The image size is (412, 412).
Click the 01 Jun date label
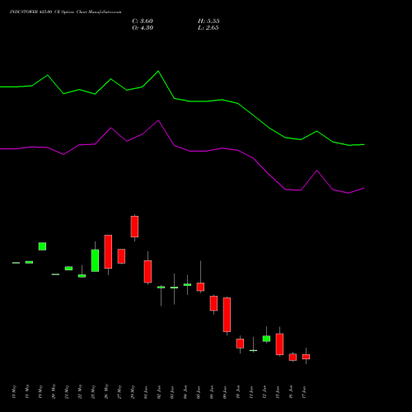coord(146,392)
